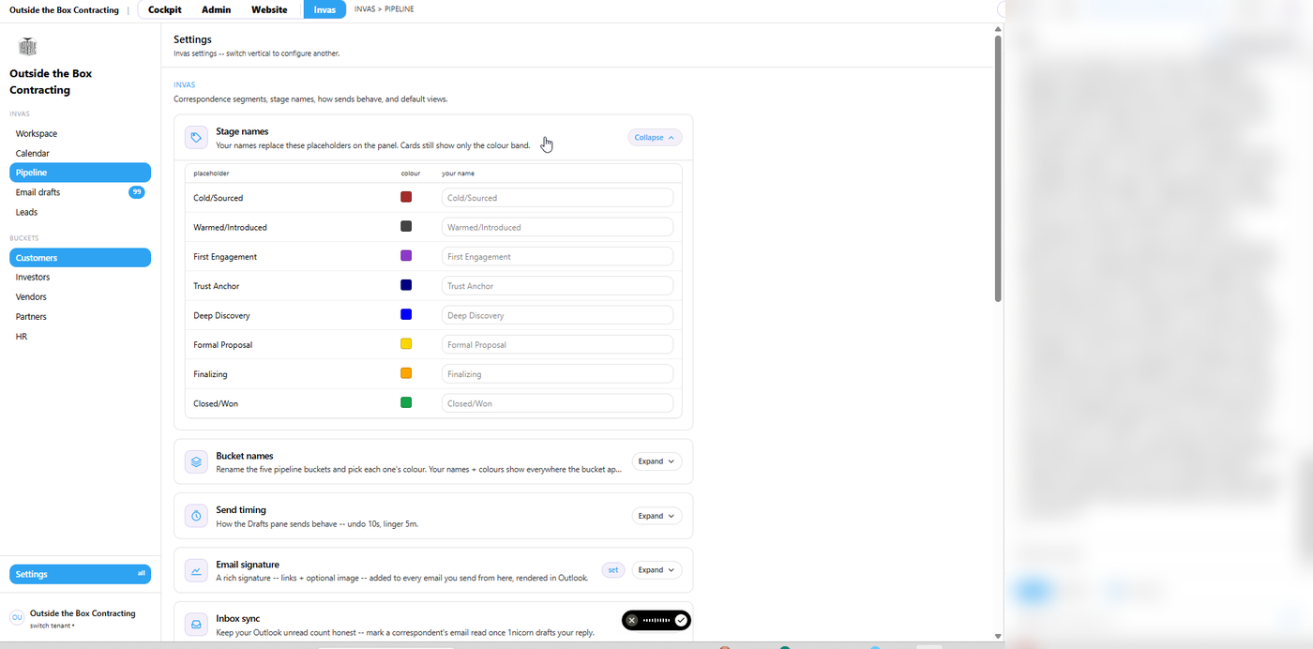The image size is (1313, 649).
Task: Select the Investors bucket
Action: 80,278
